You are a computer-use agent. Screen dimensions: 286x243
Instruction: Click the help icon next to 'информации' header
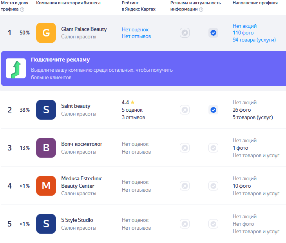[201, 9]
